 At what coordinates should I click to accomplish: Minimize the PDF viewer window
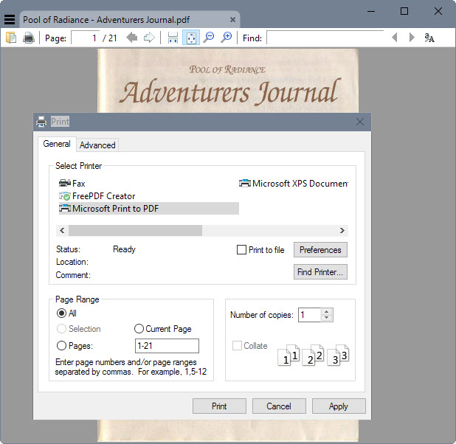371,11
